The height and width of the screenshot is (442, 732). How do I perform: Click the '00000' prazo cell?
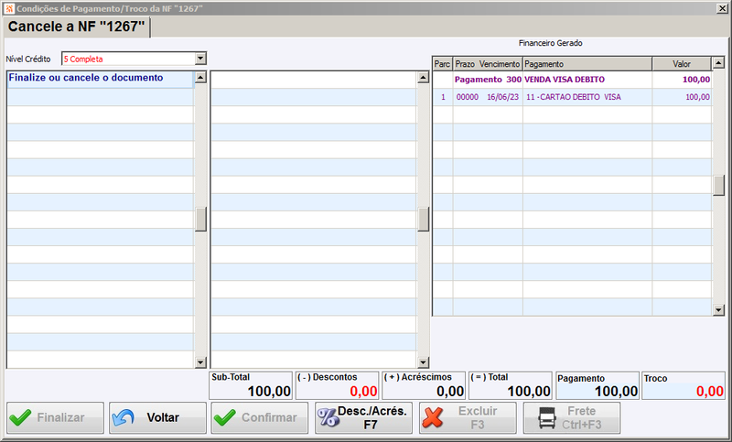coord(468,97)
